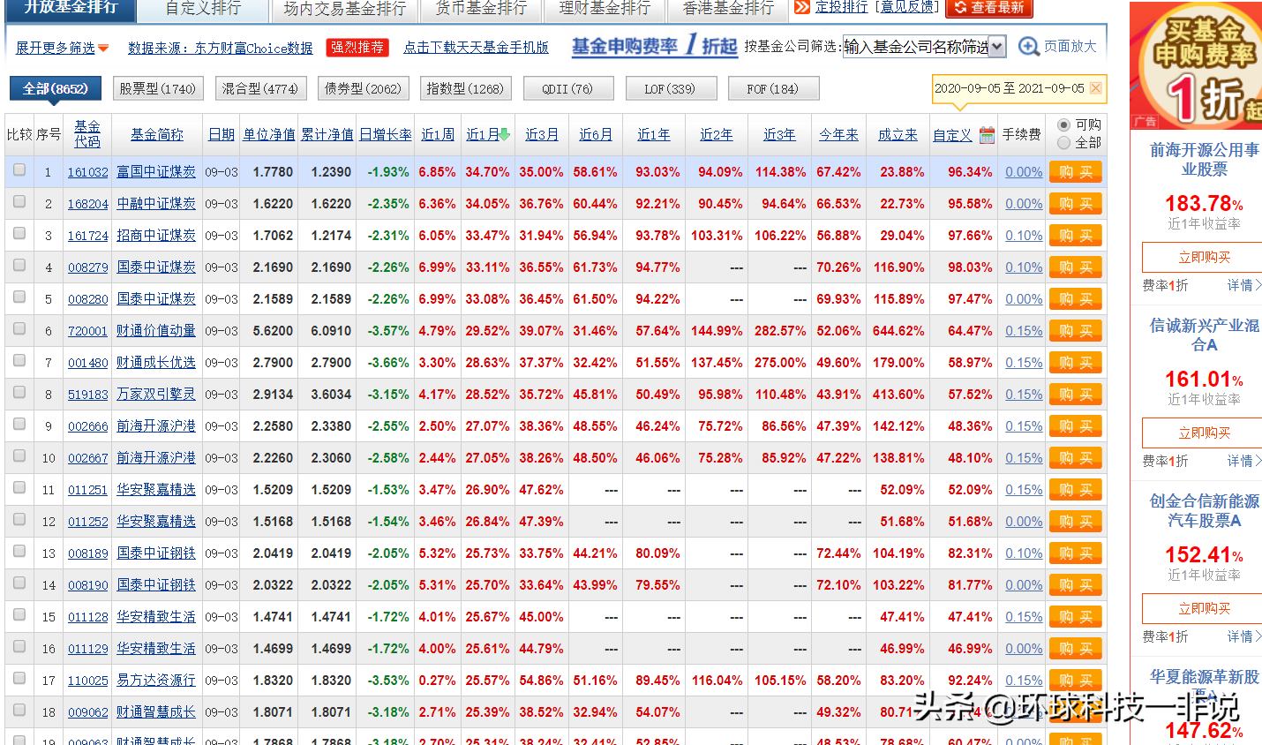Tick compare checkbox for row 17 易方达资源行
The height and width of the screenshot is (745, 1262).
19,679
